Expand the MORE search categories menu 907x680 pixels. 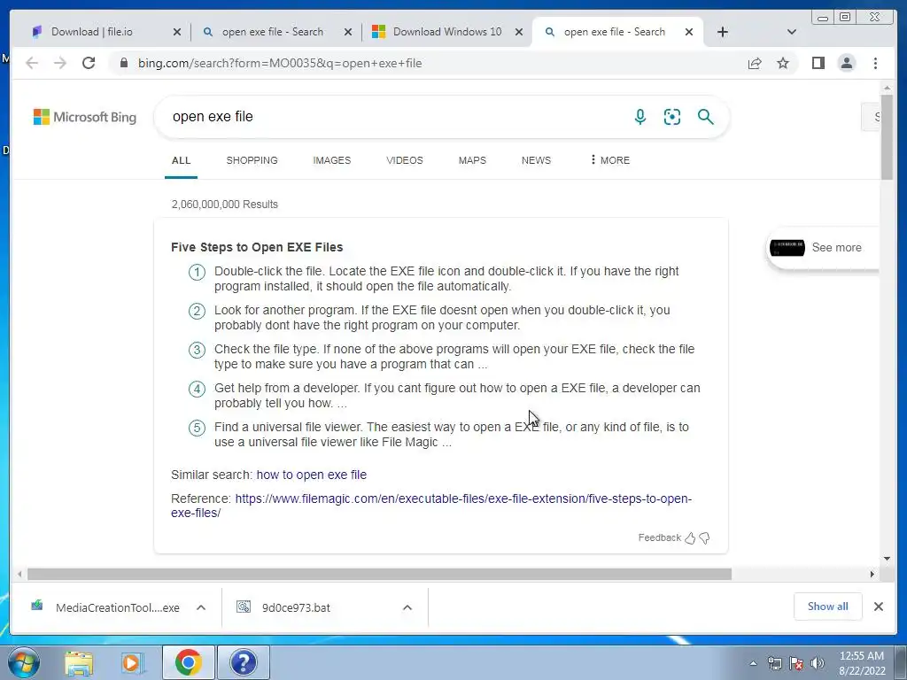(609, 160)
